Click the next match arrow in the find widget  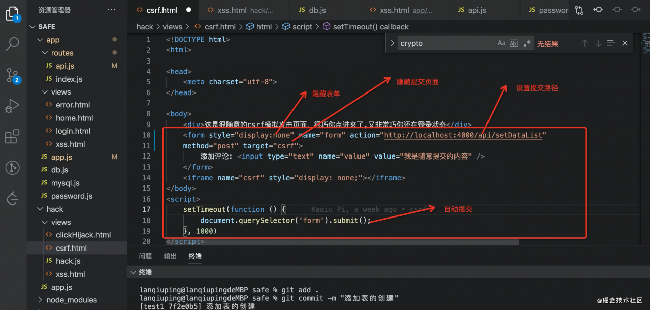pos(598,43)
